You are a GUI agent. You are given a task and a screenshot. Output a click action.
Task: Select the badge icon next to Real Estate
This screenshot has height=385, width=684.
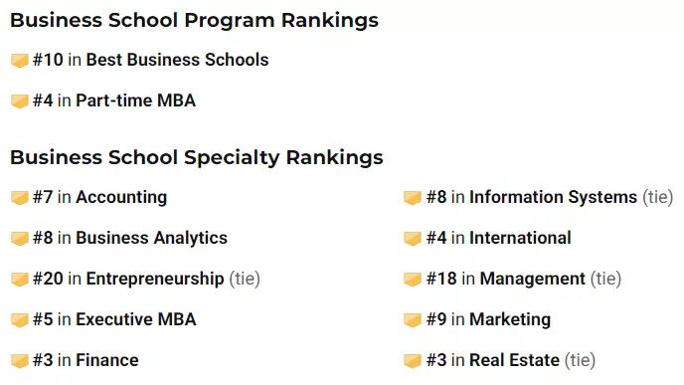413,361
